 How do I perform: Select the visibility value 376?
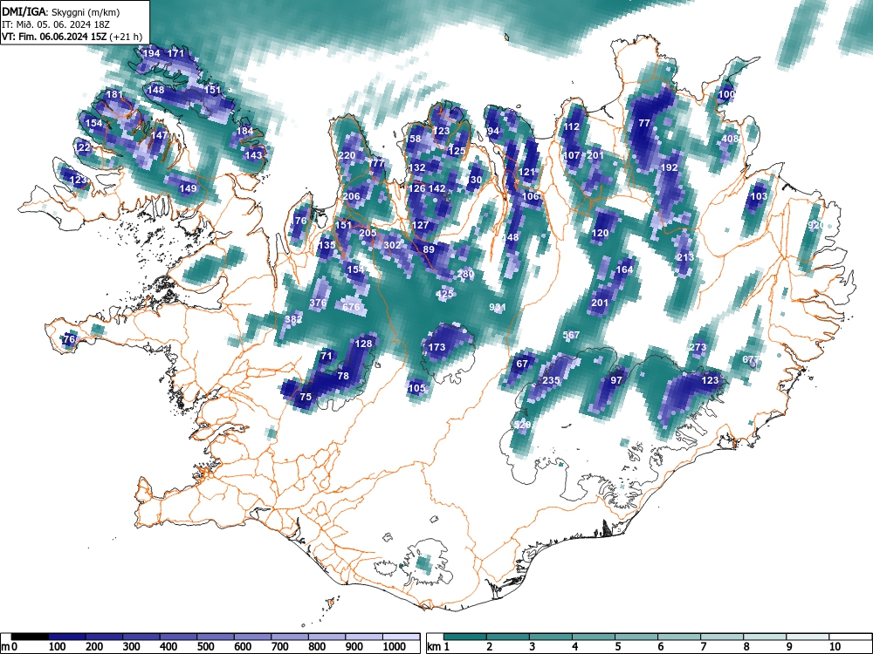click(318, 303)
